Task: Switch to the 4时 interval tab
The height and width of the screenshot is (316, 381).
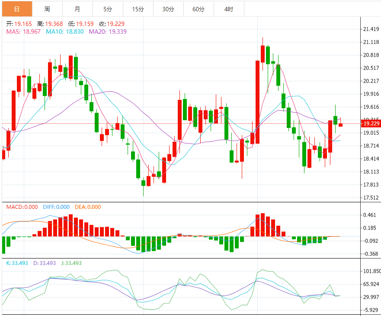Action: (229, 9)
